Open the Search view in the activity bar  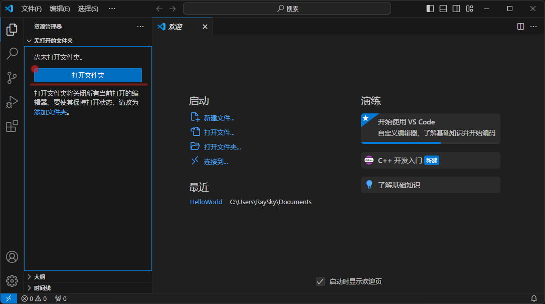pos(12,54)
